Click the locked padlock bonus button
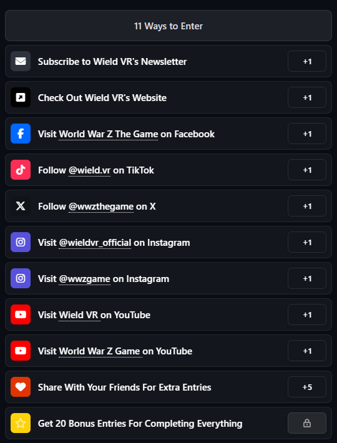The width and height of the screenshot is (337, 443). point(307,423)
